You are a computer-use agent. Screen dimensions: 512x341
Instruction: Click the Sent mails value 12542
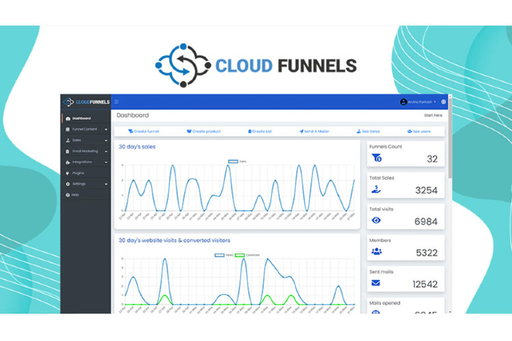pyautogui.click(x=425, y=284)
